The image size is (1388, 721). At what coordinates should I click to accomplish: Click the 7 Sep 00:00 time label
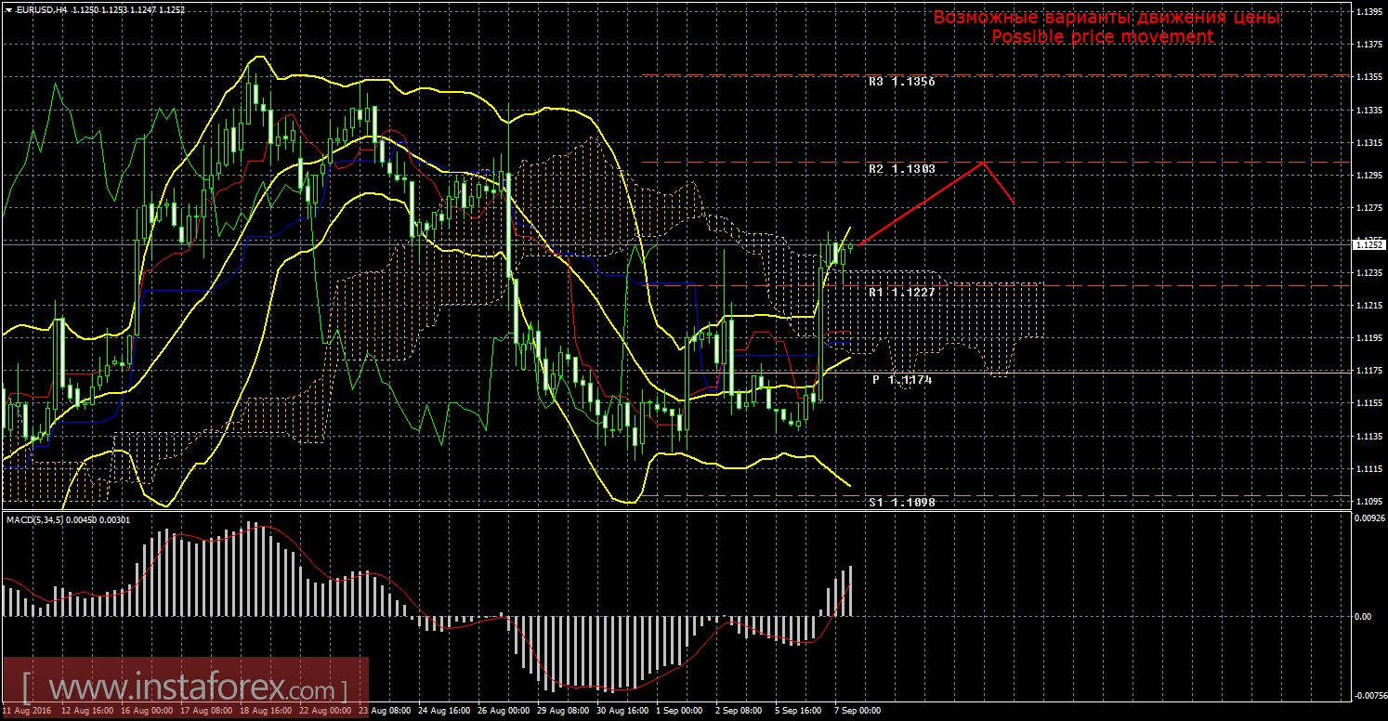858,711
